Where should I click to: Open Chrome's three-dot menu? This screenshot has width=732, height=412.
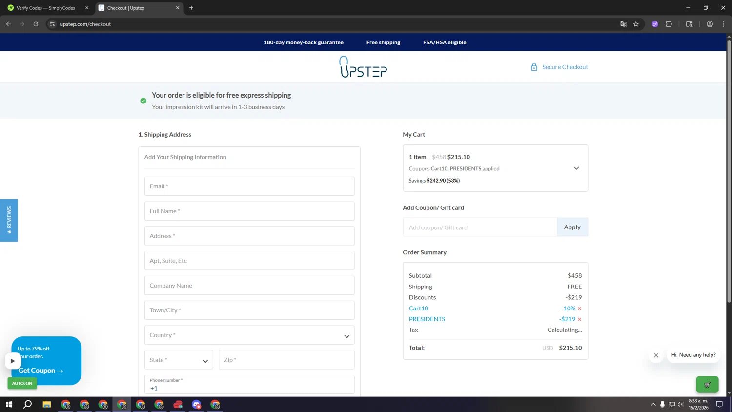coord(724,24)
